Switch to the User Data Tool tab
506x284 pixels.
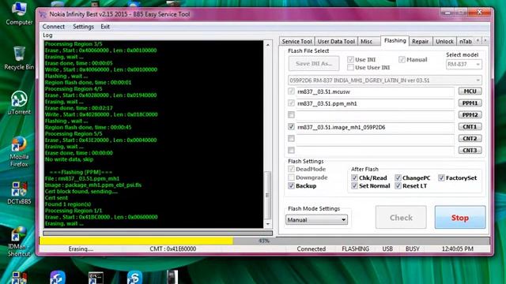336,42
